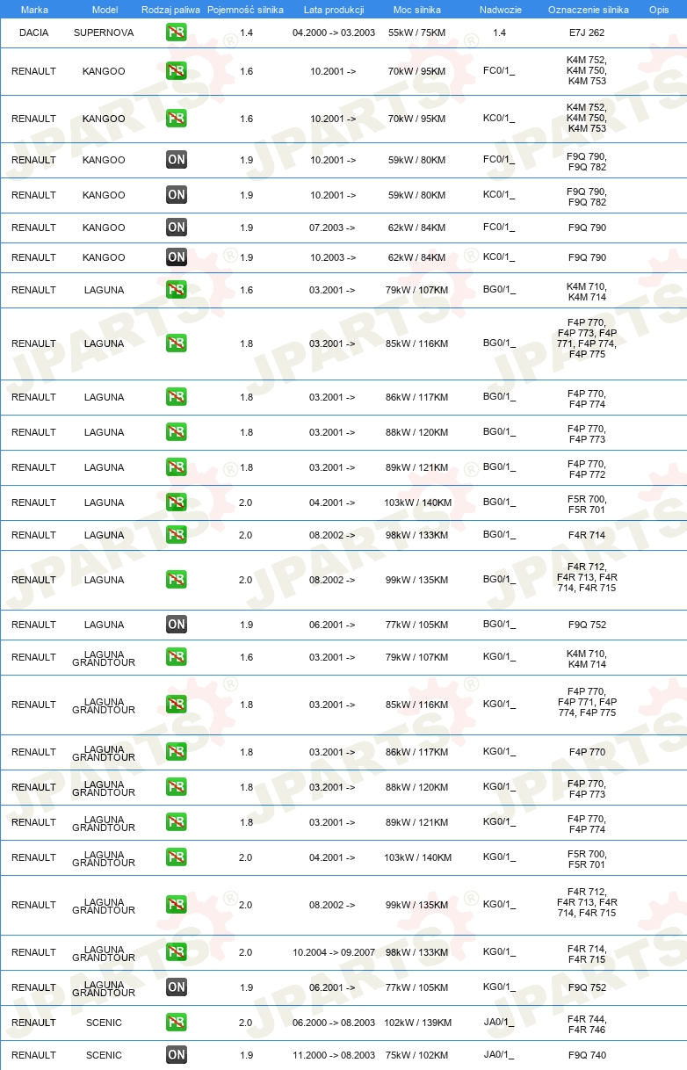687x1070 pixels.
Task: Click ON diesel icon in Kangoo 59kW FC0/1_ row
Action: click(177, 160)
